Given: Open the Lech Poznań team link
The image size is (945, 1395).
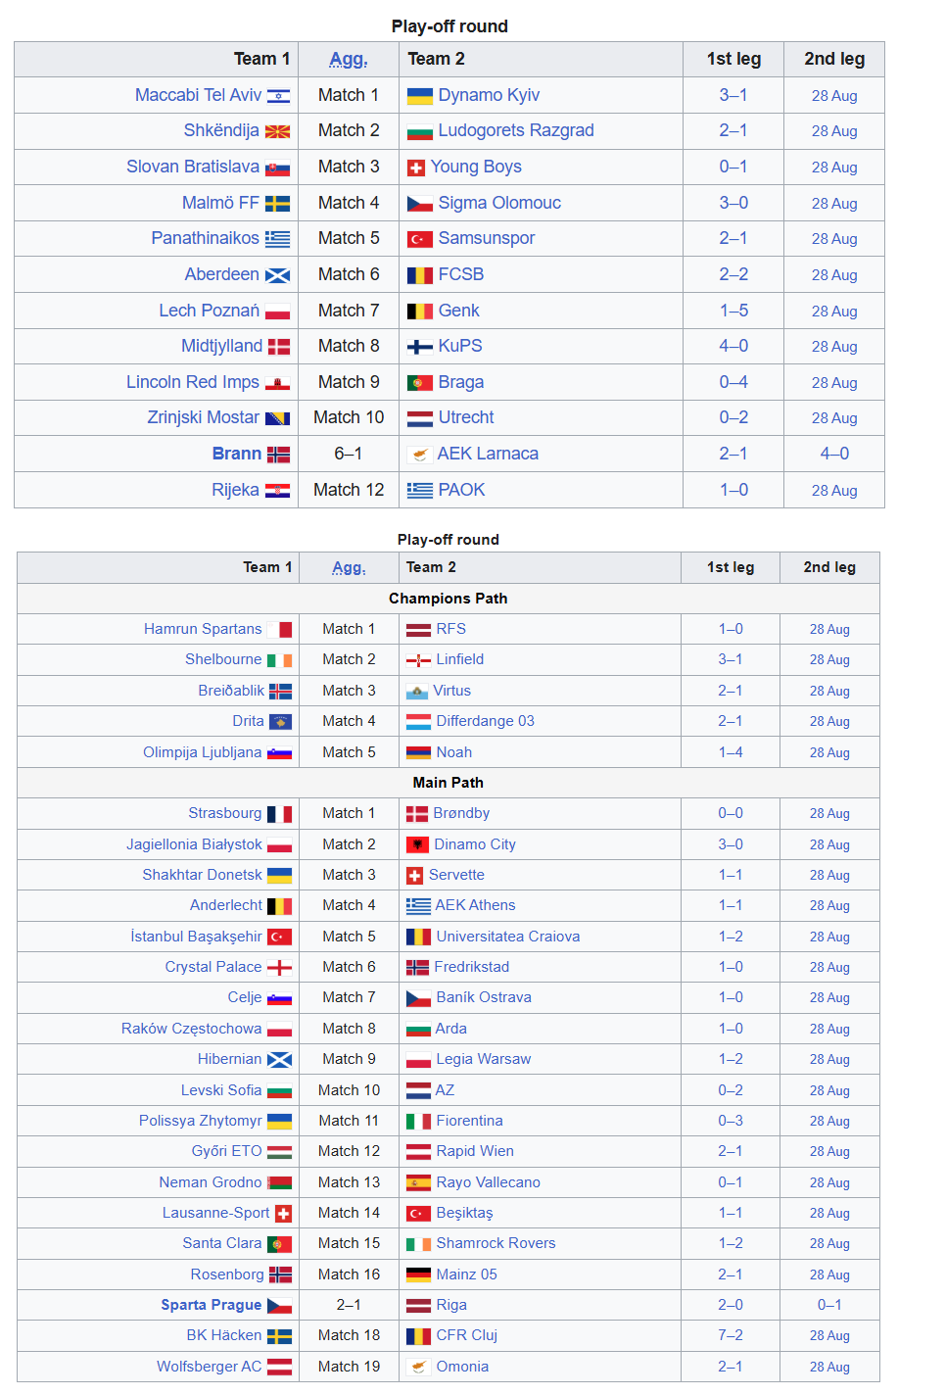Looking at the screenshot, I should click(210, 312).
